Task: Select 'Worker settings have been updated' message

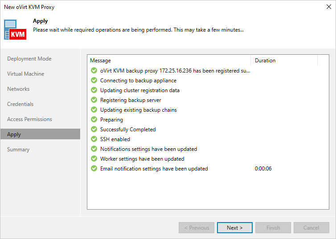Action: [x=142, y=159]
